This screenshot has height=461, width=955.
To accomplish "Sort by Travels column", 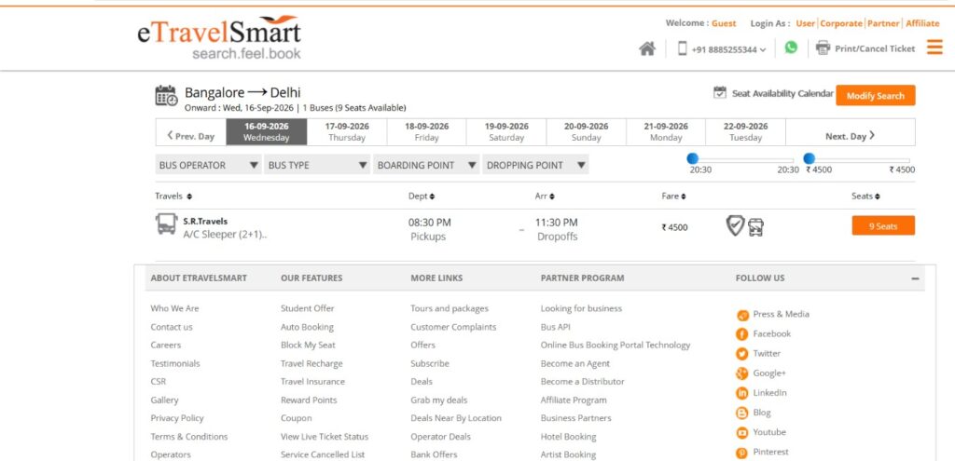I will (173, 197).
